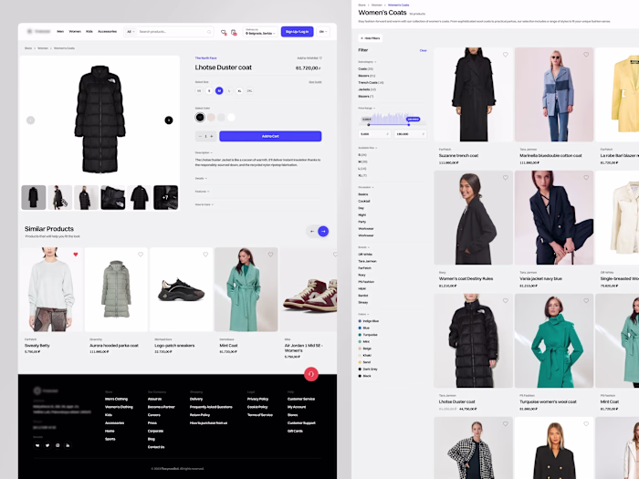Expand the How to Care section
639x479 pixels.
(x=204, y=204)
